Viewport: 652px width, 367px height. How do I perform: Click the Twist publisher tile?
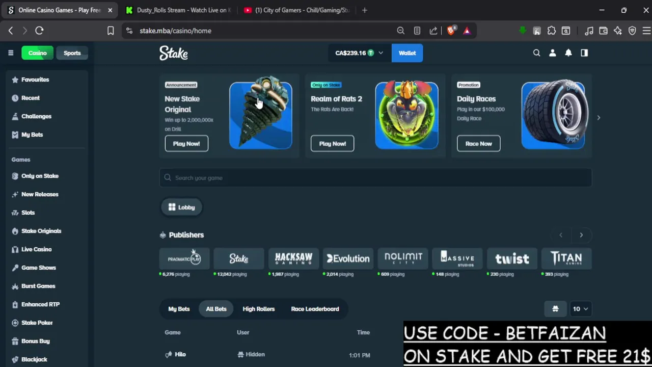point(512,258)
